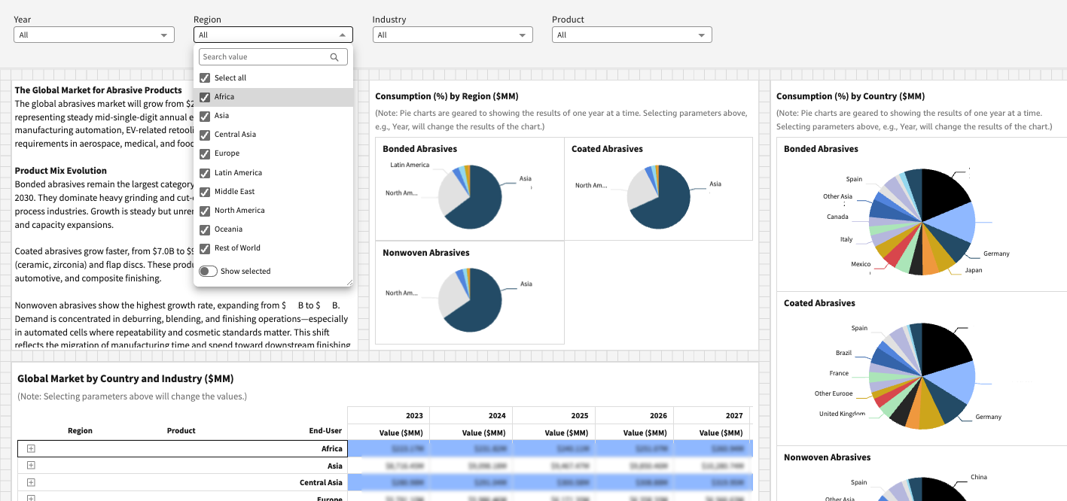Choose Oceania from the region list
The width and height of the screenshot is (1067, 501).
point(228,229)
